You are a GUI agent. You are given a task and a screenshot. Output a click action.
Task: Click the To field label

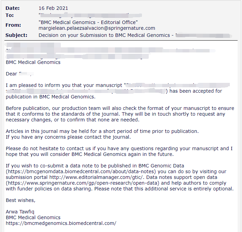click(x=9, y=15)
